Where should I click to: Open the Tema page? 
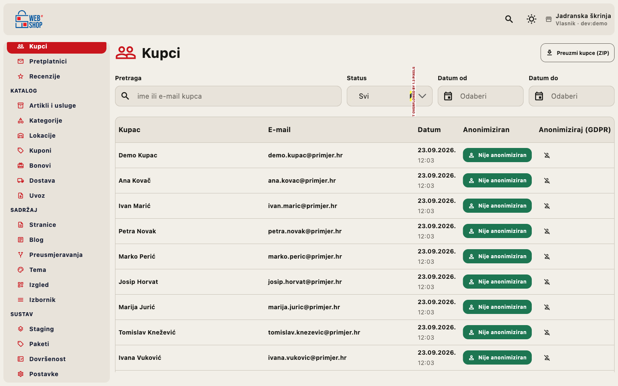coord(57,270)
